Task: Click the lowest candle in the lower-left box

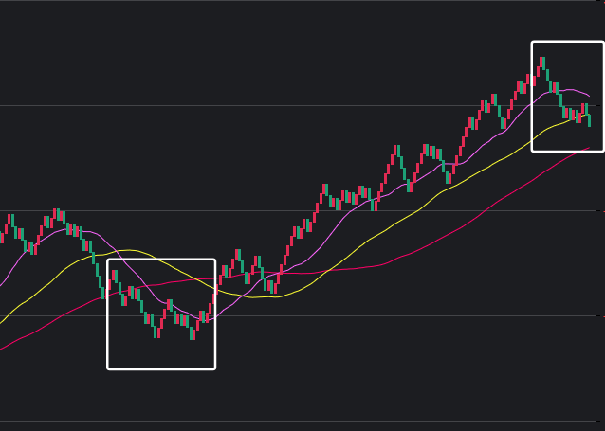Action: pos(192,332)
